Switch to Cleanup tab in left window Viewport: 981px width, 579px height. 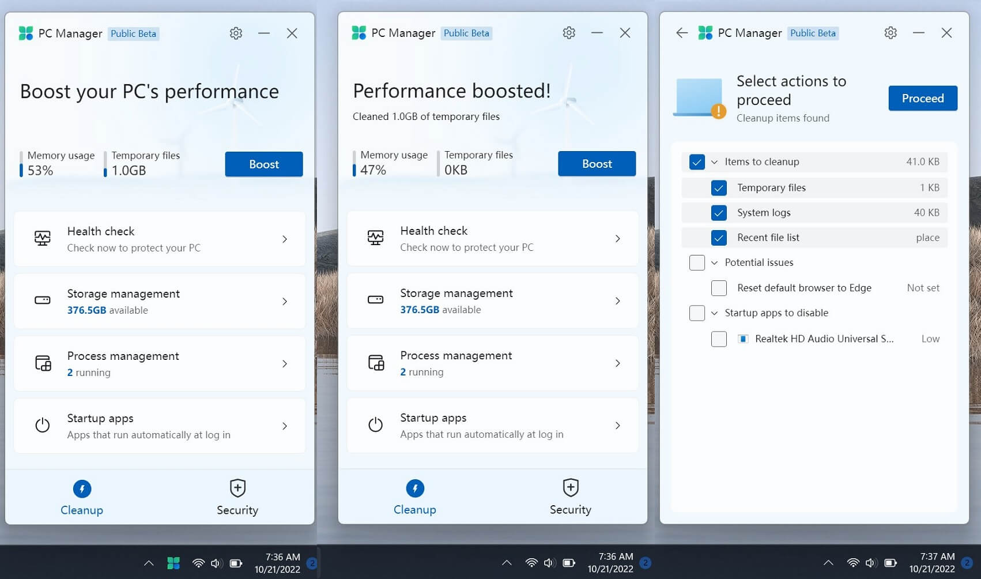coord(82,497)
